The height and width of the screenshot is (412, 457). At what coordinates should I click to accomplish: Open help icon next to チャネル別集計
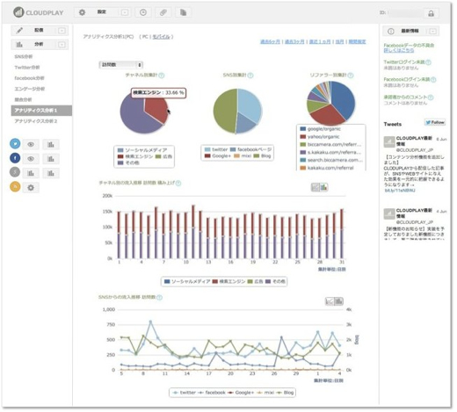click(162, 76)
